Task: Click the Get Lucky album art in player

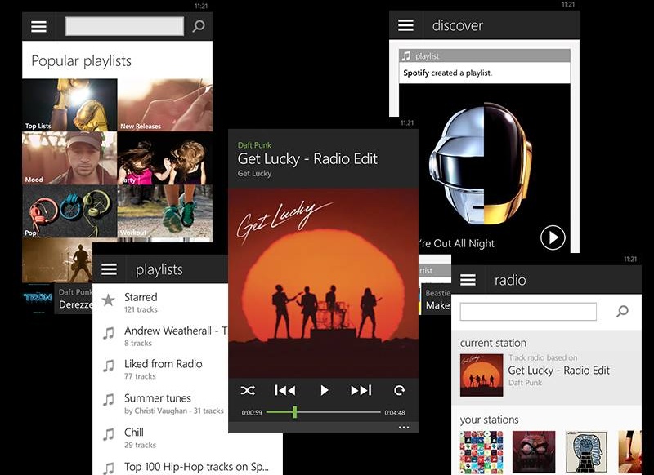Action: coord(323,283)
